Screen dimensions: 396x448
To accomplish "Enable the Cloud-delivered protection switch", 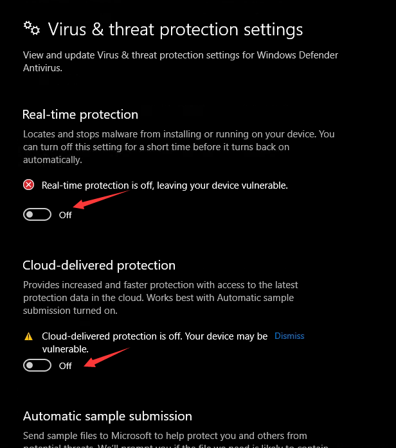I will 37,365.
